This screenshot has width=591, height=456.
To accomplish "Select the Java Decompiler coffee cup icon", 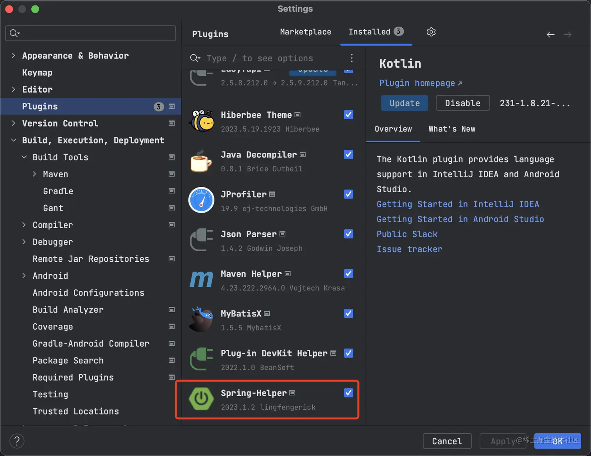I will tap(201, 161).
